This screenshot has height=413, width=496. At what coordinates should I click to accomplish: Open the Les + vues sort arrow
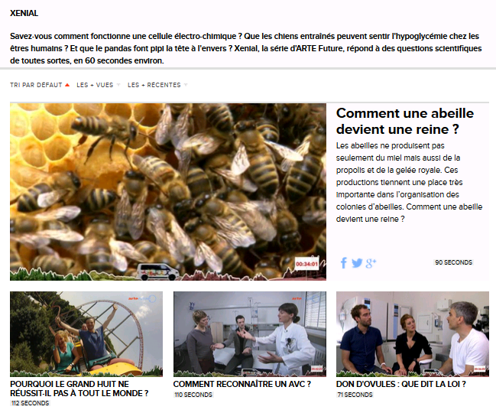[118, 85]
